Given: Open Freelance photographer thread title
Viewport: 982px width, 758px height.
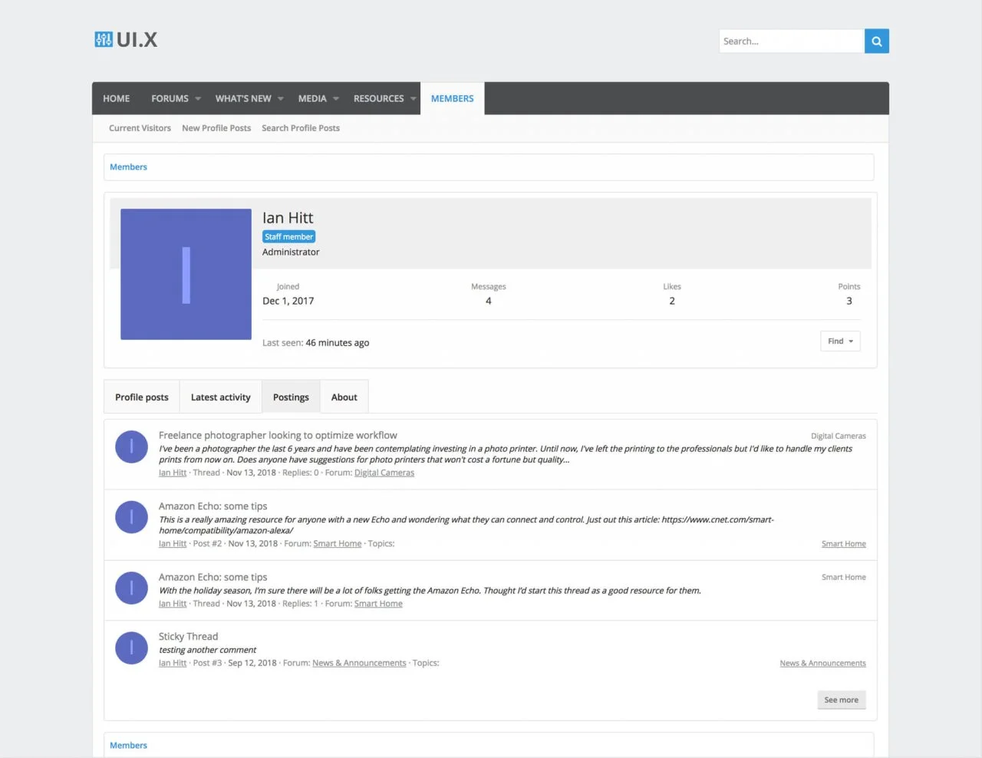Looking at the screenshot, I should [278, 435].
